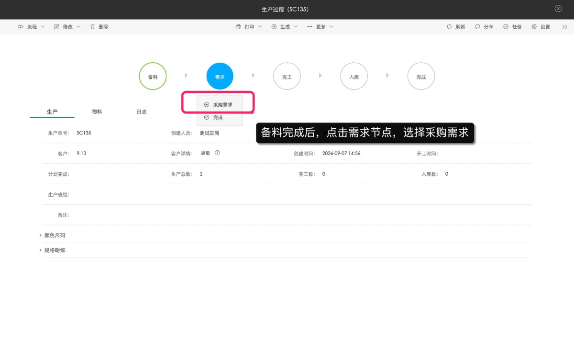Click the 完工数 value 0

324,174
